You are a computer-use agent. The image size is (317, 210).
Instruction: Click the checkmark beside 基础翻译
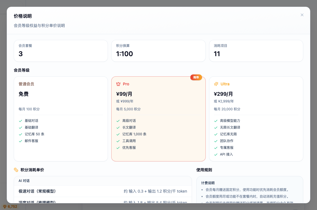tap(21, 128)
